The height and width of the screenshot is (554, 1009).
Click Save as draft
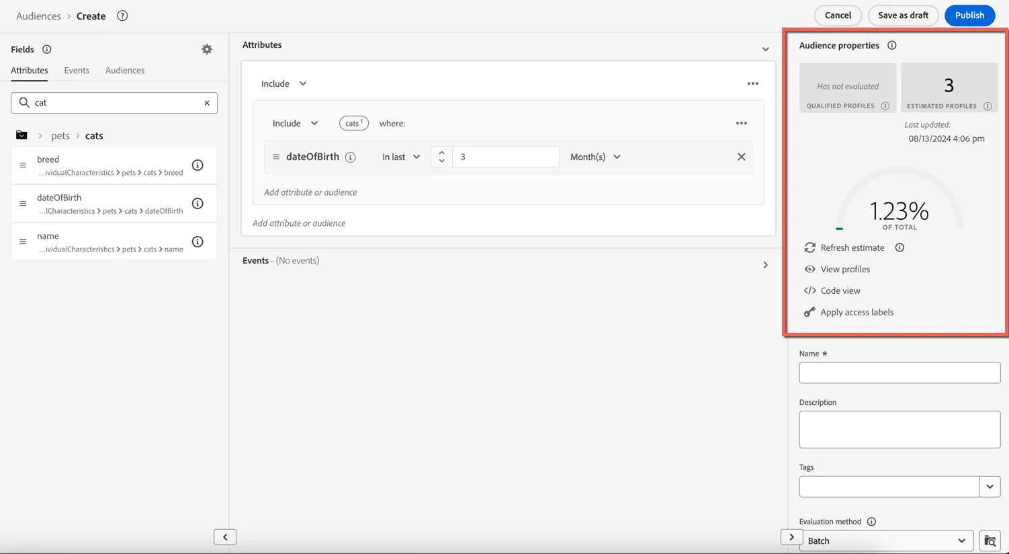[x=903, y=15]
